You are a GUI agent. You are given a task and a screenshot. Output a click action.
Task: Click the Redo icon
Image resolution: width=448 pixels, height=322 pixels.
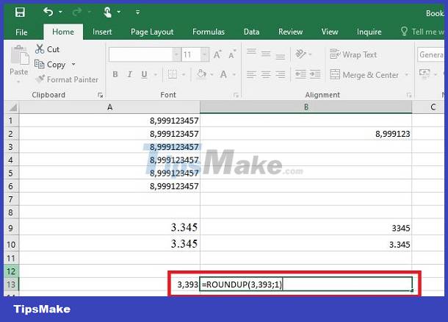(x=77, y=12)
